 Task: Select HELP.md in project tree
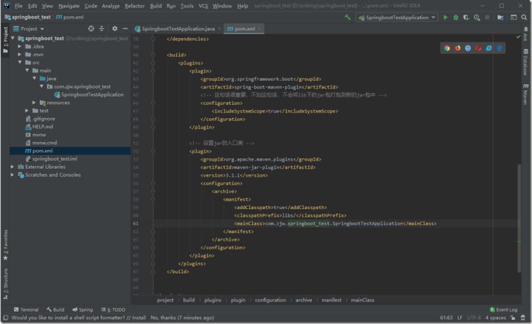(43, 126)
